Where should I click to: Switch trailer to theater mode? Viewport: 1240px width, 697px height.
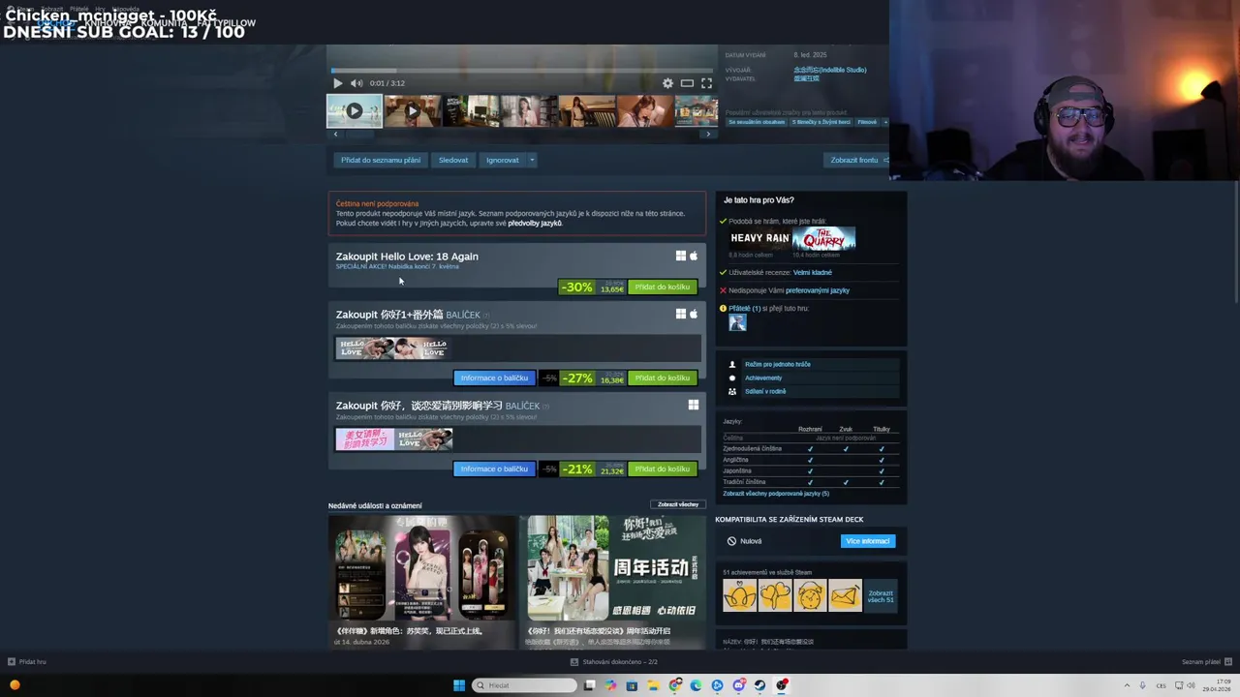(x=687, y=83)
